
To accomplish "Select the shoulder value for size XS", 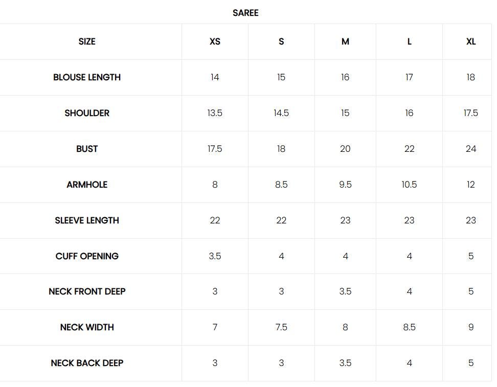I will click(x=215, y=113).
